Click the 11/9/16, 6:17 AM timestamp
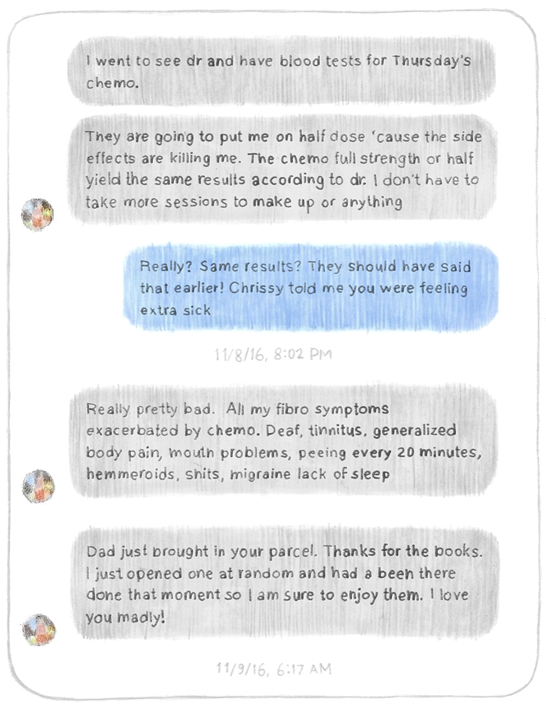Screen dimensions: 546x710 click(274, 669)
